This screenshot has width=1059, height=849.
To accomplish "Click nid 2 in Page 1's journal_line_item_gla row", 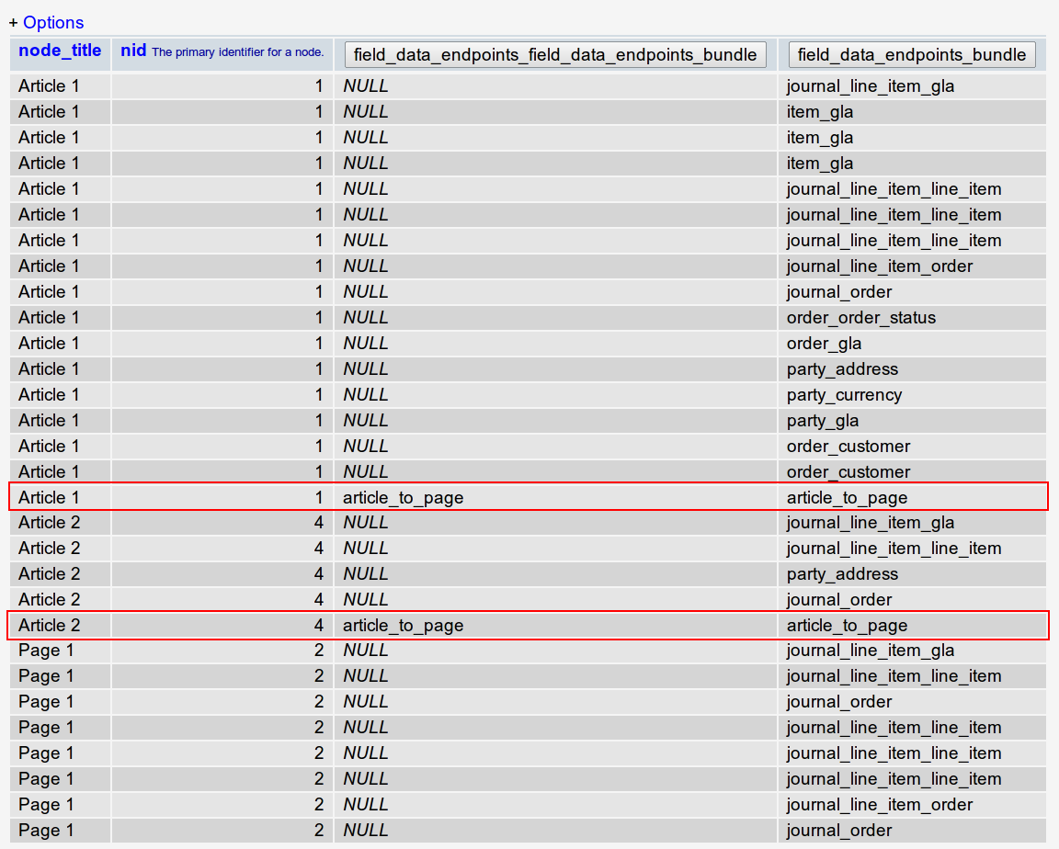I will point(319,651).
